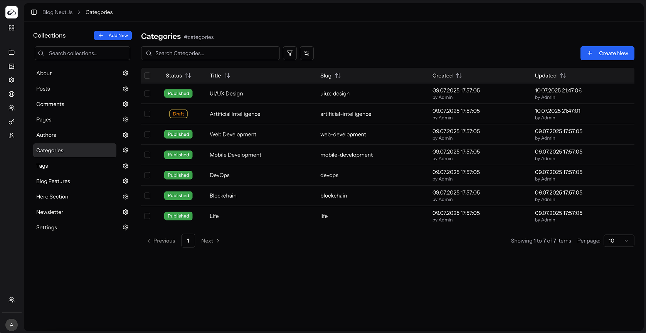Click the Draft status badge
This screenshot has width=646, height=333.
point(178,114)
